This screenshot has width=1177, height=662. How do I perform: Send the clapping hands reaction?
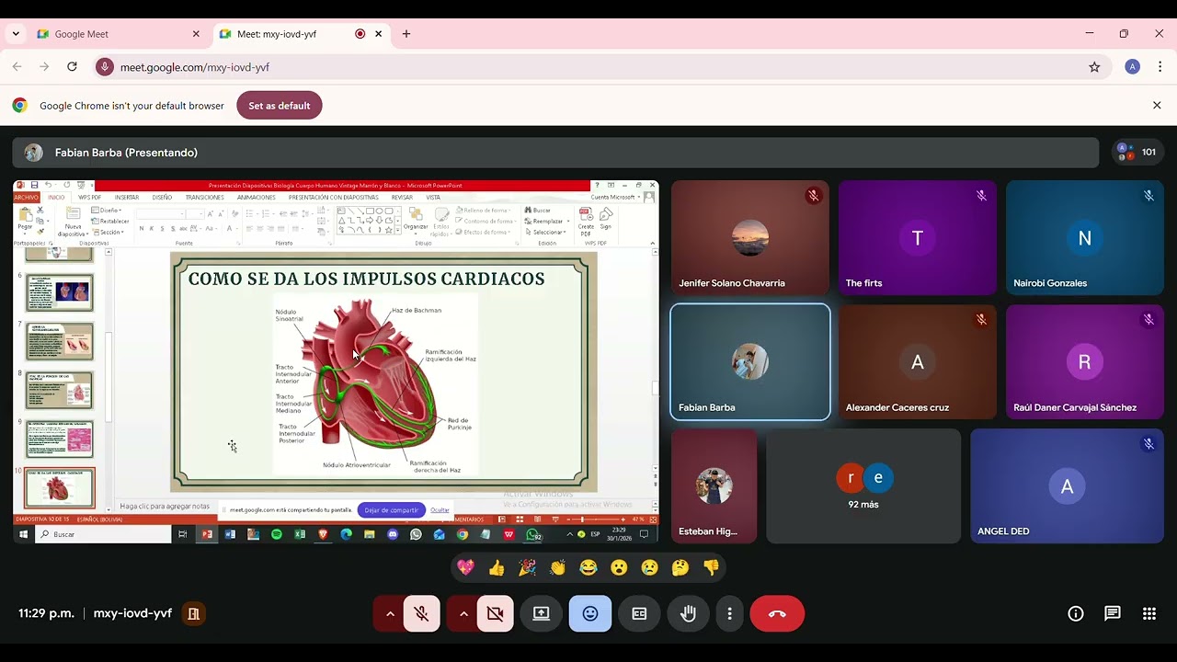(558, 568)
